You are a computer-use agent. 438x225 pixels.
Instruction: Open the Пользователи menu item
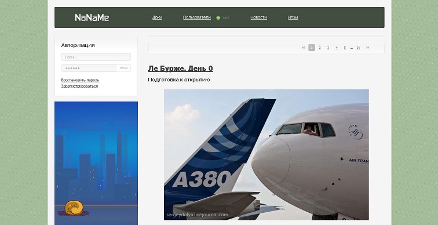(196, 17)
